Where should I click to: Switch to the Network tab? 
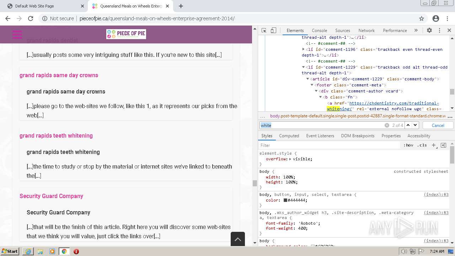tap(366, 31)
